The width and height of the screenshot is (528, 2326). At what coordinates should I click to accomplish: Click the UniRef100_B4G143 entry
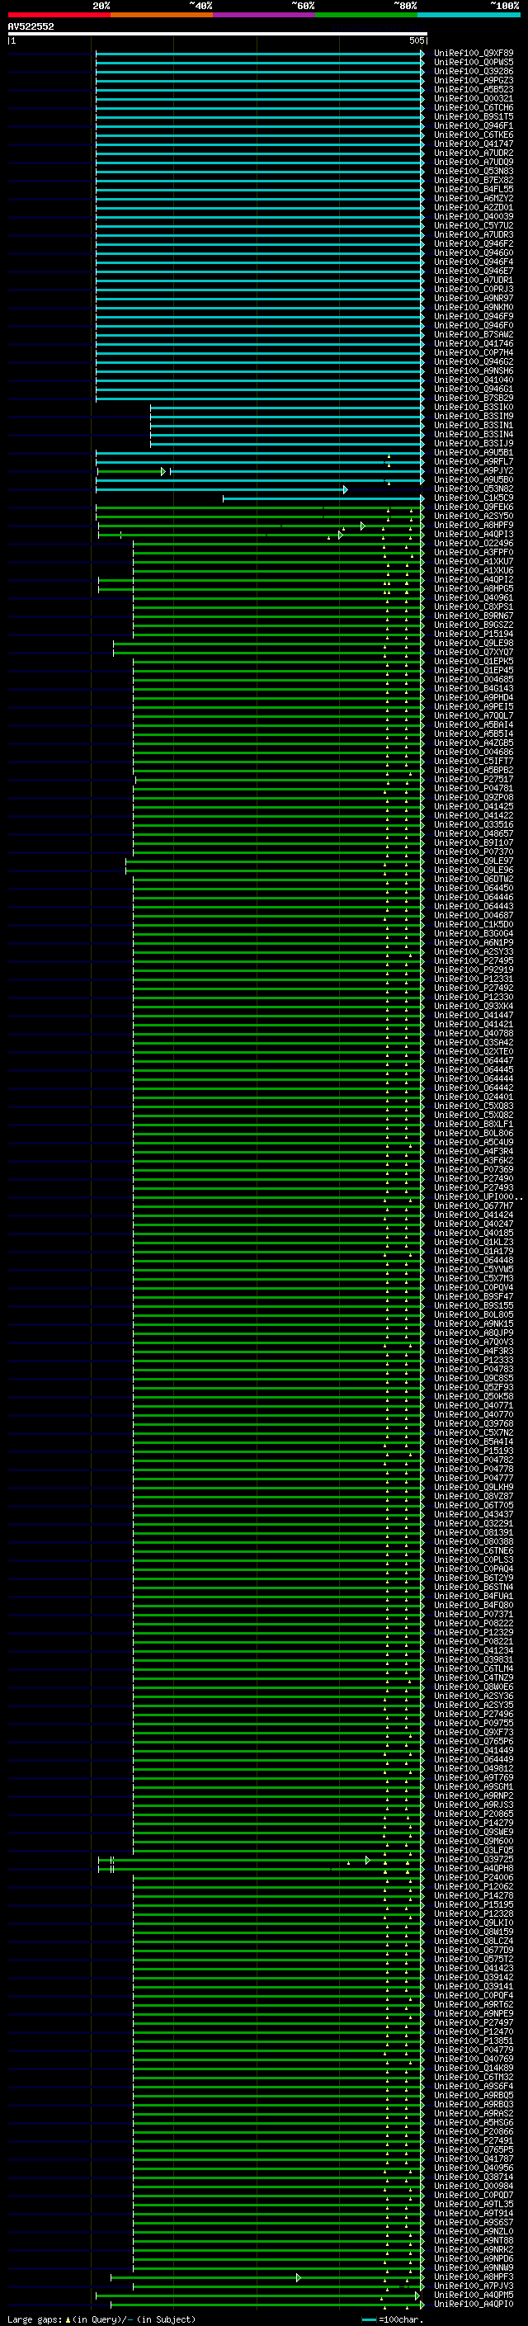pyautogui.click(x=473, y=688)
